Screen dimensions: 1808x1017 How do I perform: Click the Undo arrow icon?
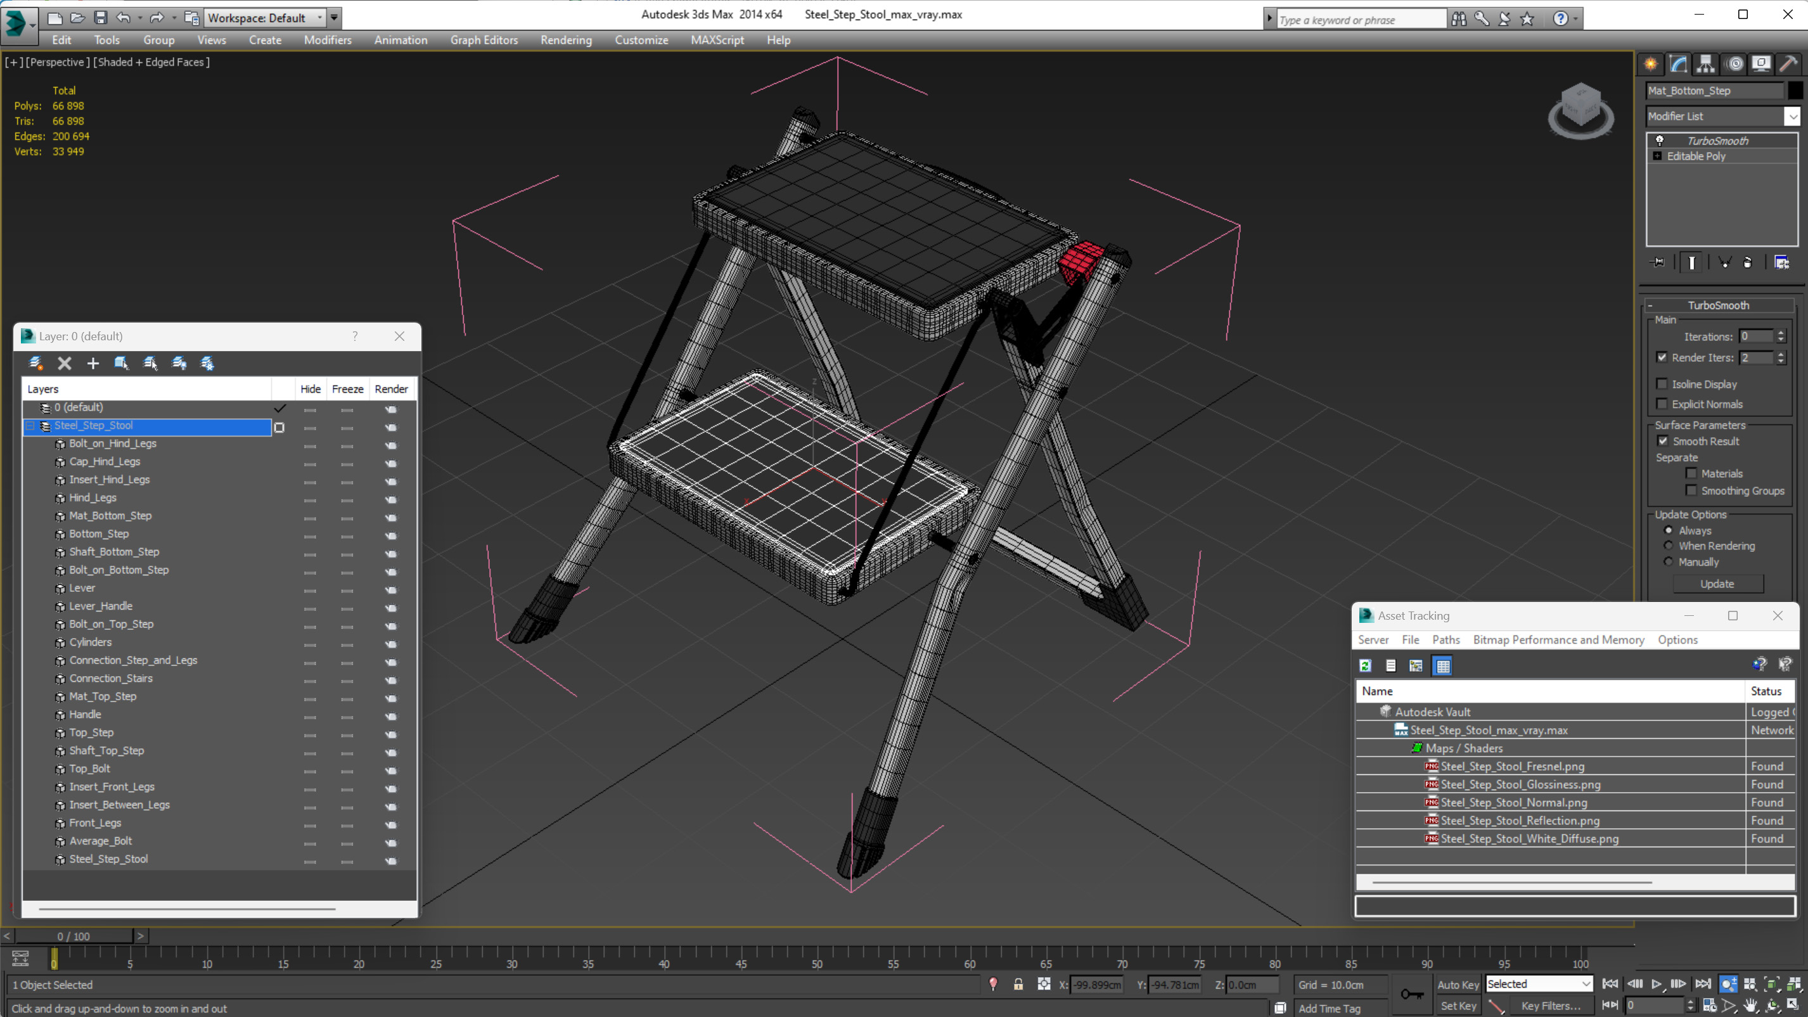coord(124,18)
